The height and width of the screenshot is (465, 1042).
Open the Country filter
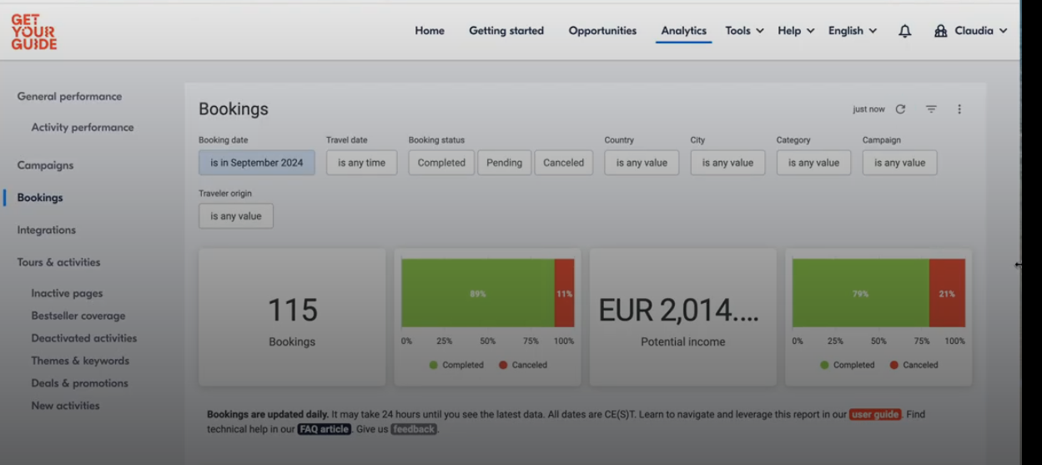pyautogui.click(x=642, y=163)
